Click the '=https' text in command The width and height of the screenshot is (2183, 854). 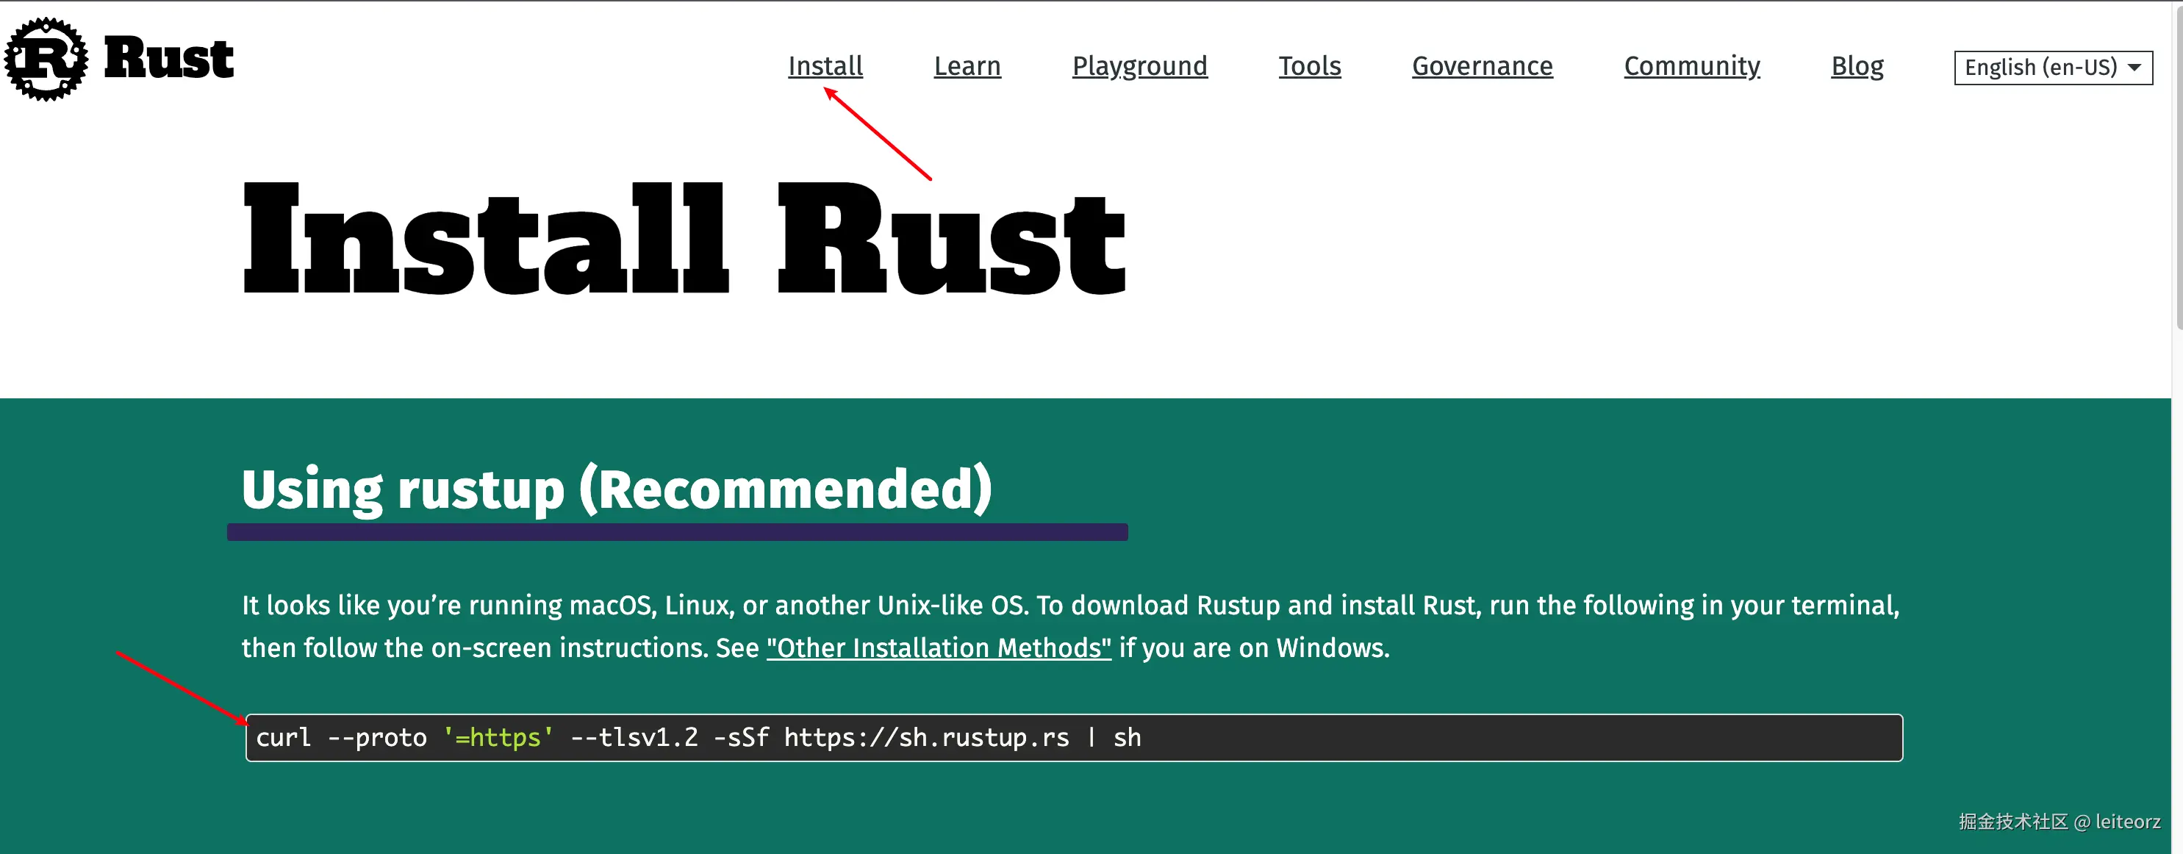tap(498, 738)
